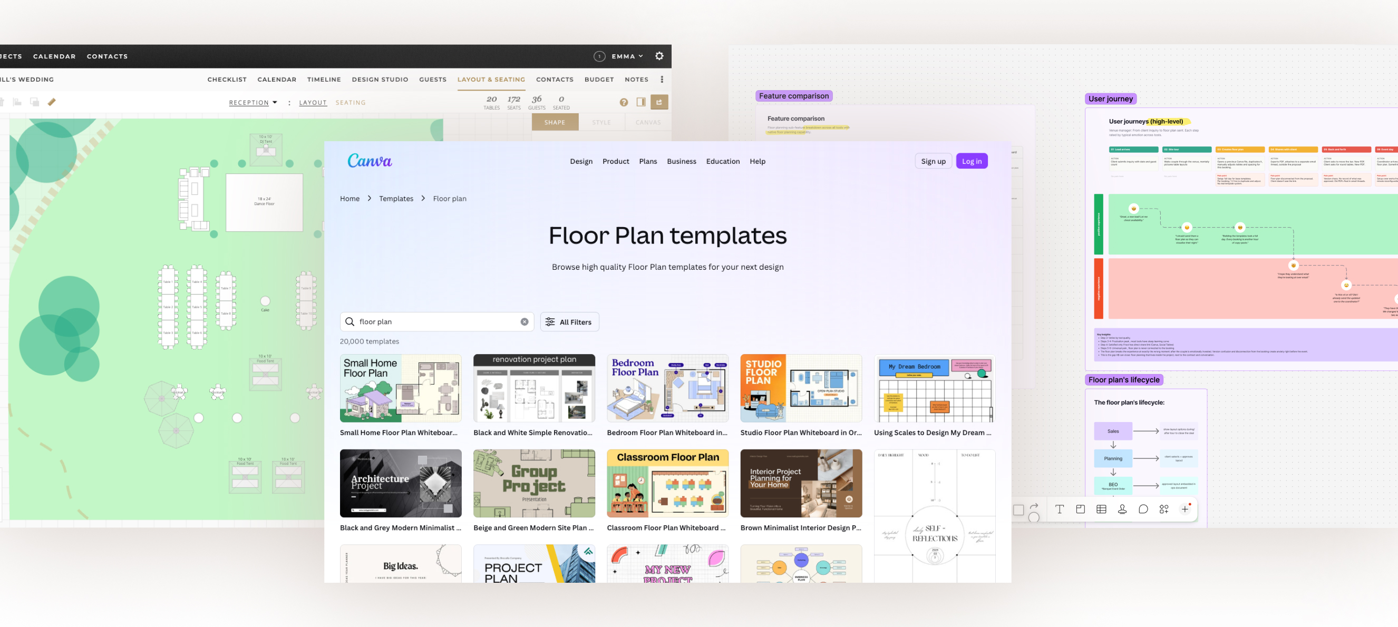Click the Feature comparison frame label
1398x627 pixels.
point(794,96)
